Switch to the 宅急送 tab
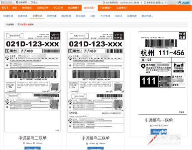192x150 pixels. pos(118,16)
